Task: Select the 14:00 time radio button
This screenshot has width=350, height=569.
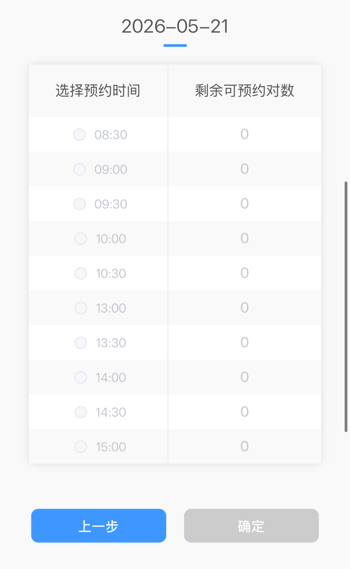Action: [x=81, y=377]
